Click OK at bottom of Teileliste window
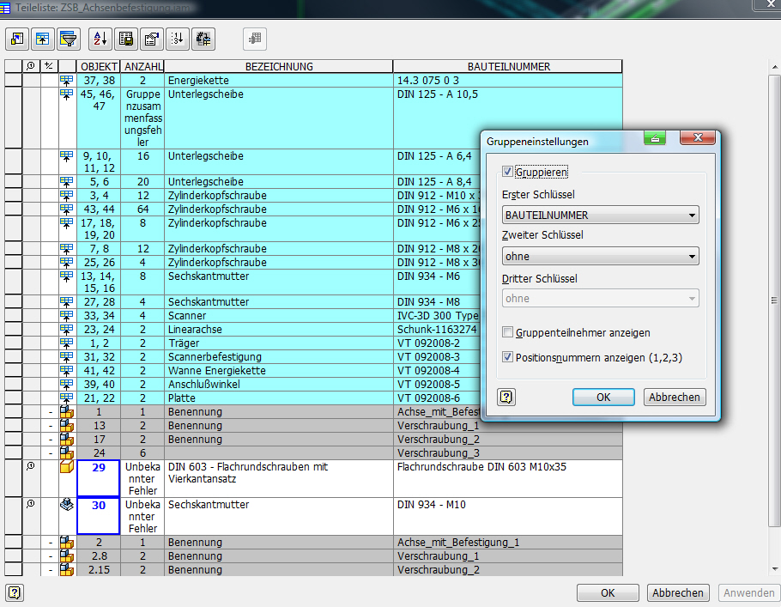Image resolution: width=781 pixels, height=607 pixels. click(608, 593)
